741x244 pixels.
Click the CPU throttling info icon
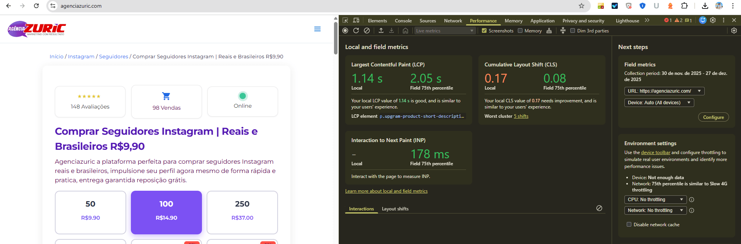click(692, 200)
